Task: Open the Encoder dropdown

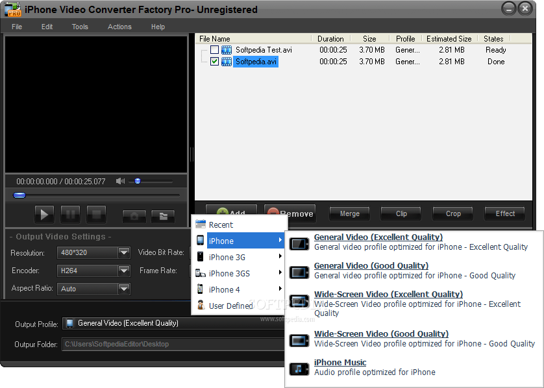Action: click(124, 271)
